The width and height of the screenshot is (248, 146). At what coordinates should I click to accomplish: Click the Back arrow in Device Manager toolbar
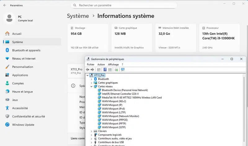[88, 70]
